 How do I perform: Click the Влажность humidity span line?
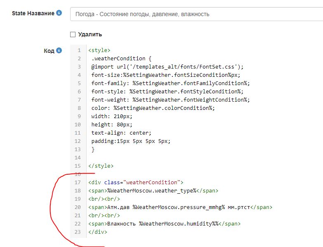pyautogui.click(x=164, y=224)
